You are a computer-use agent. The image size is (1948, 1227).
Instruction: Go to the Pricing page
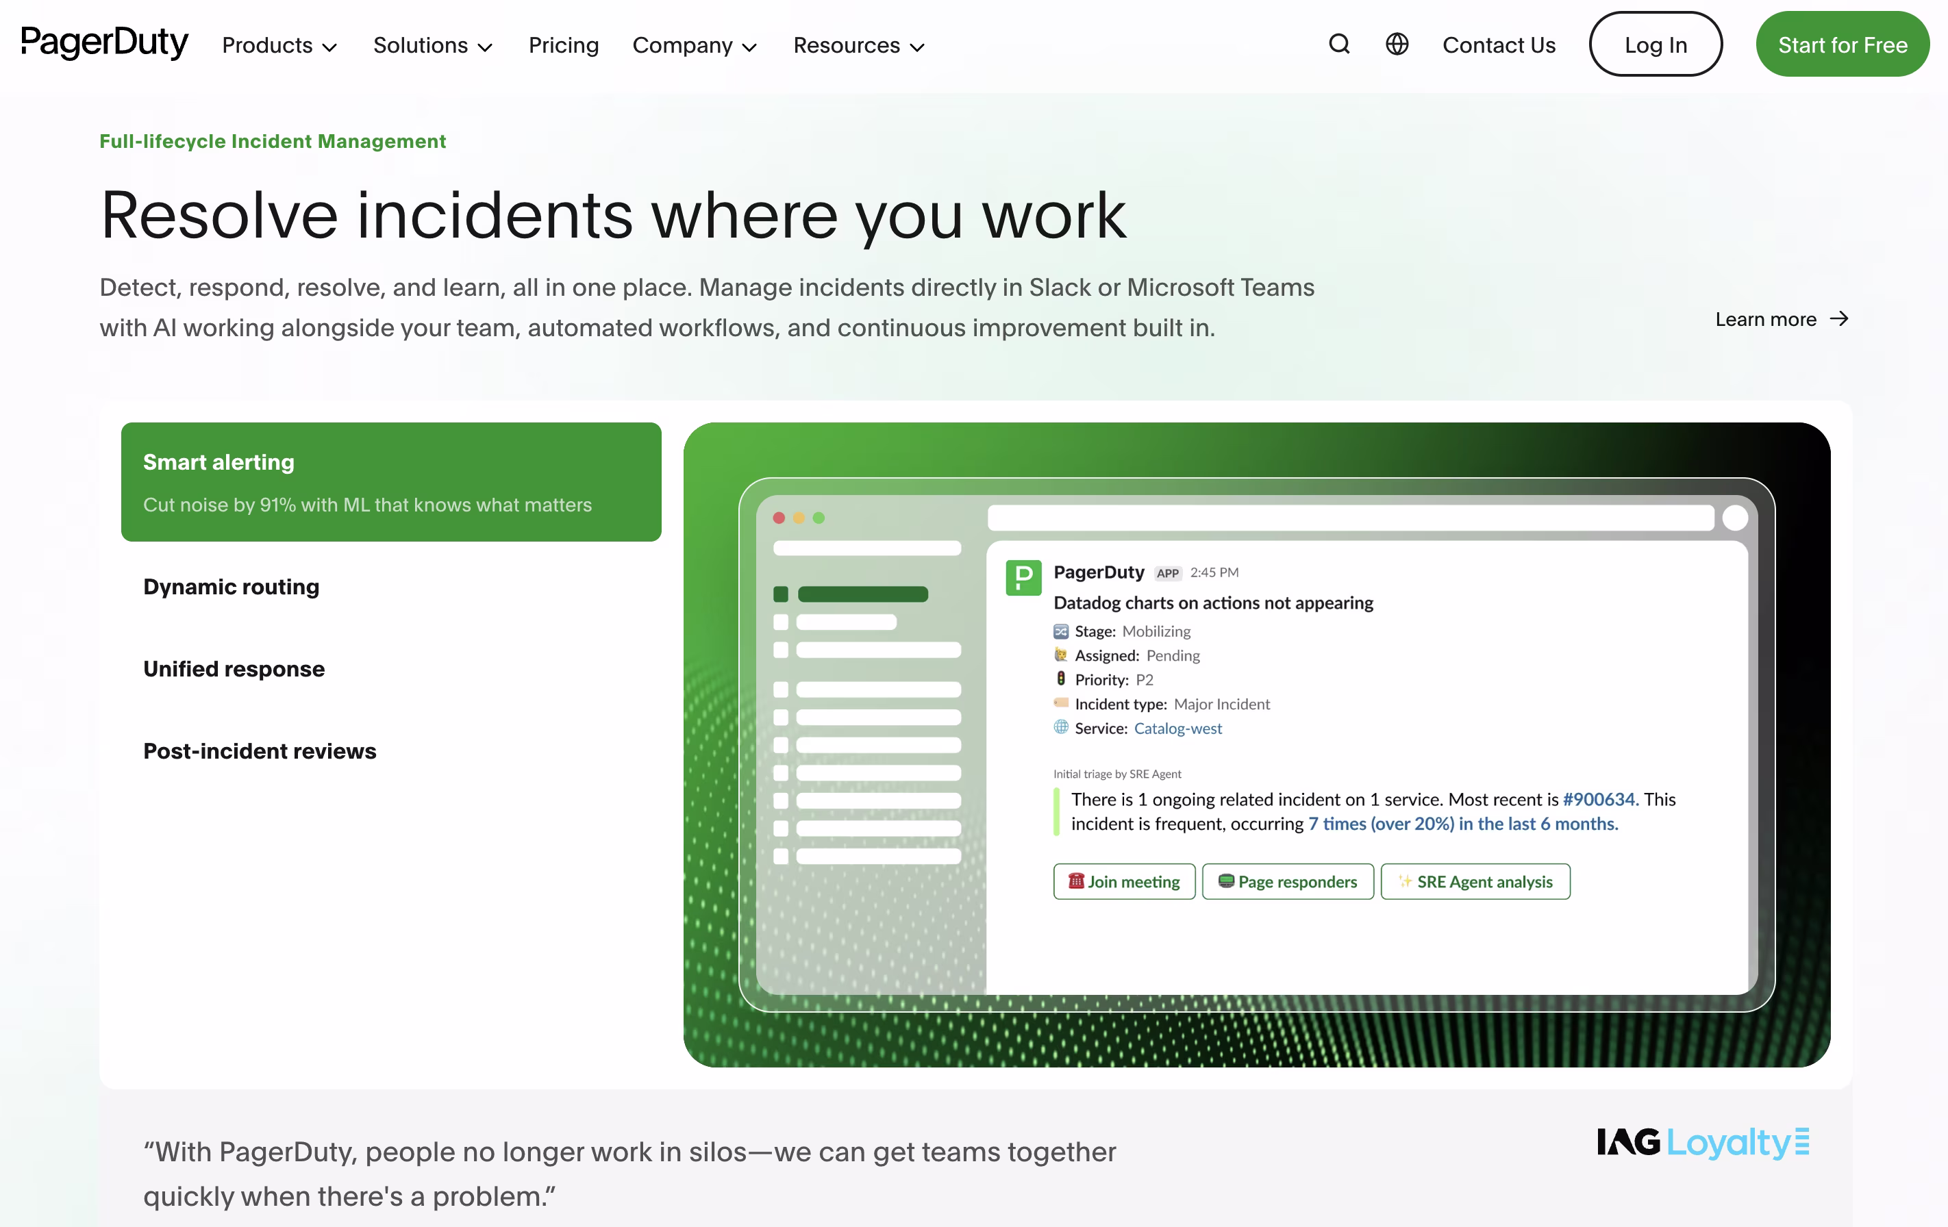click(563, 45)
